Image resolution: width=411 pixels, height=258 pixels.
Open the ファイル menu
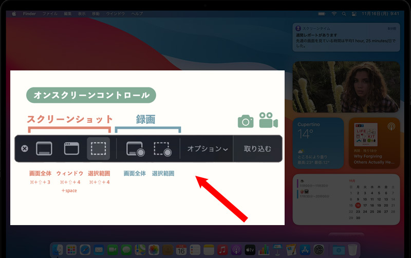[50, 14]
